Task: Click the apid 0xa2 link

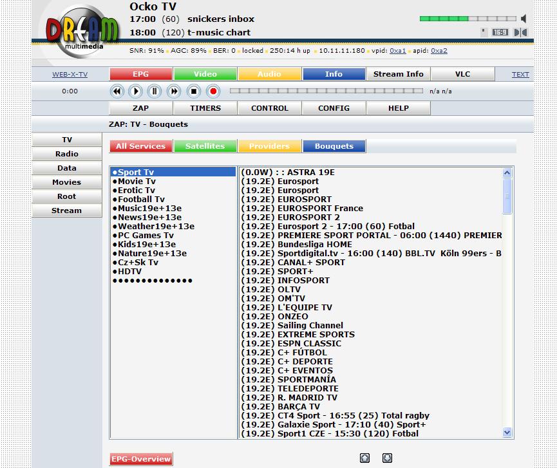Action: click(439, 50)
